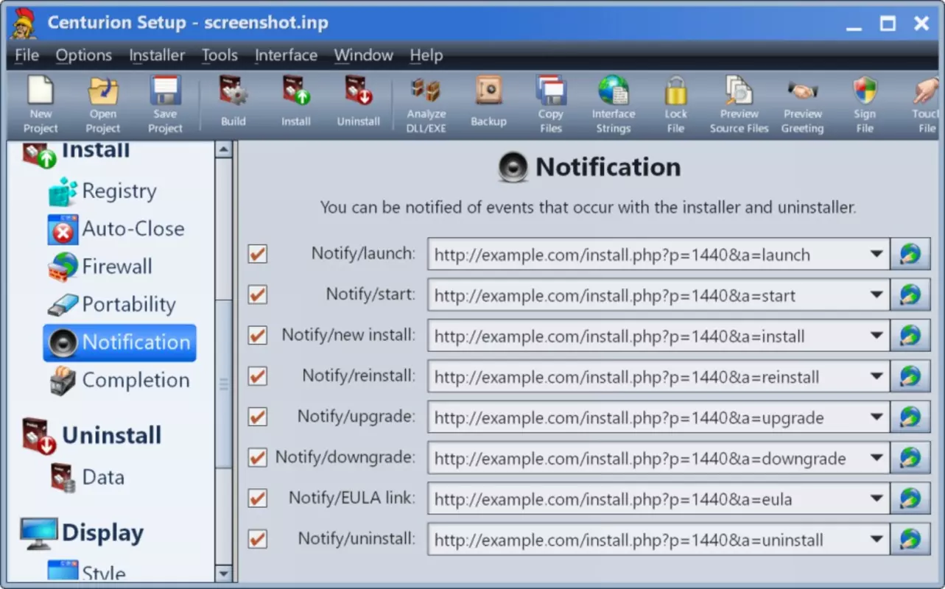Screen dimensions: 945x589
Task: Test the Notify/reinstall URL in browser
Action: (910, 377)
